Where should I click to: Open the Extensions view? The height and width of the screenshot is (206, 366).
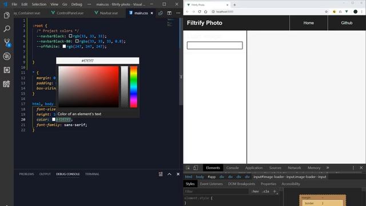point(7,70)
